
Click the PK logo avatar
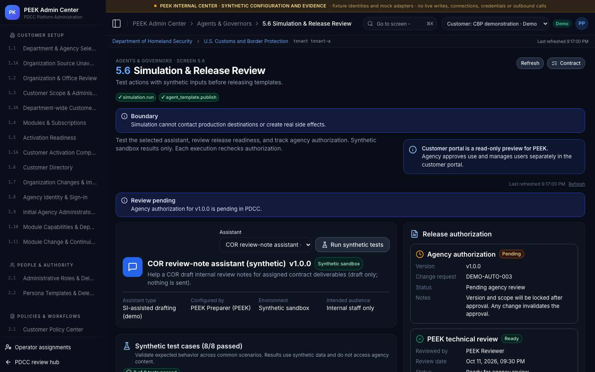point(12,12)
